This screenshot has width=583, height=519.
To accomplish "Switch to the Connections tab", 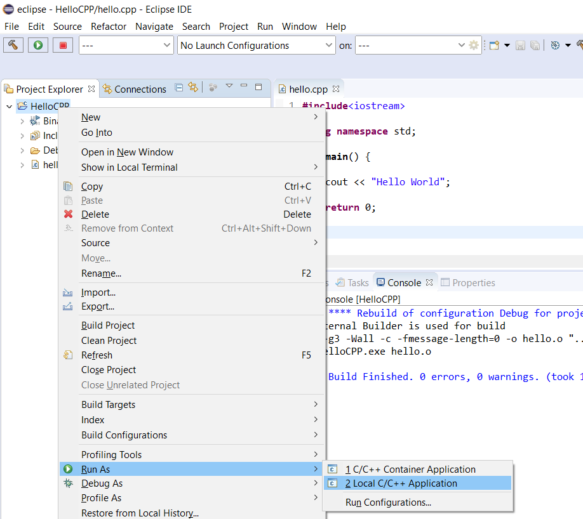I will [135, 89].
